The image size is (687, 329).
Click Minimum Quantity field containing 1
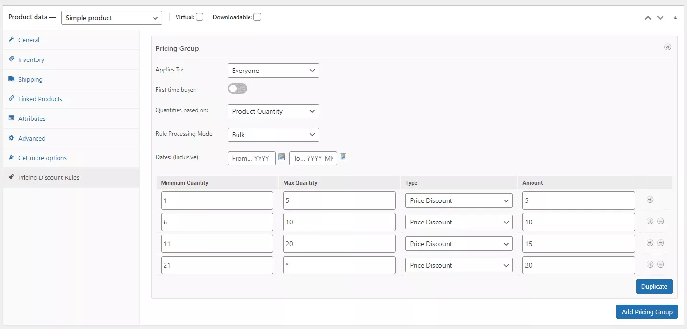(217, 200)
